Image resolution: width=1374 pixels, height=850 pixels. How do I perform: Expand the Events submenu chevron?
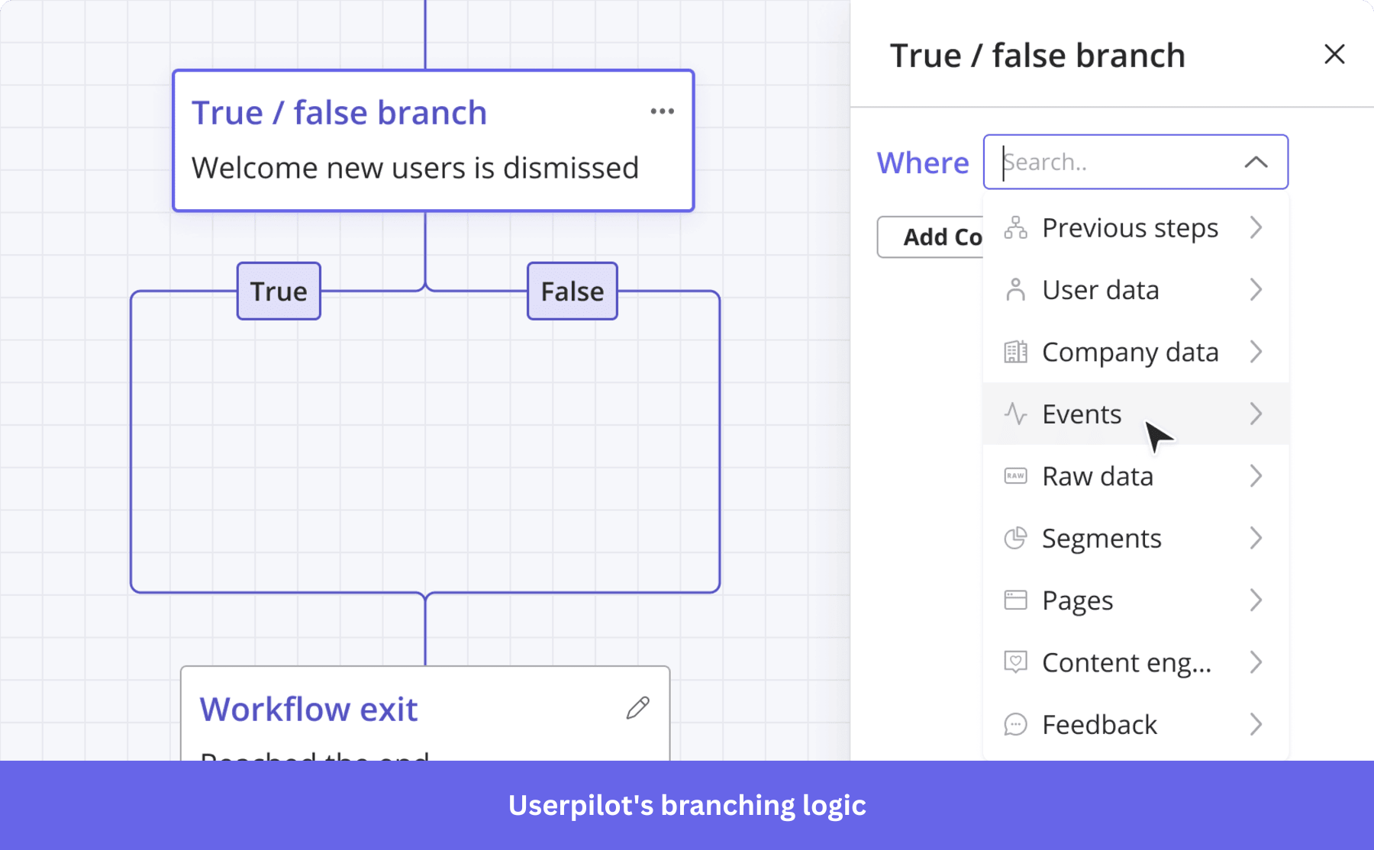pyautogui.click(x=1256, y=414)
